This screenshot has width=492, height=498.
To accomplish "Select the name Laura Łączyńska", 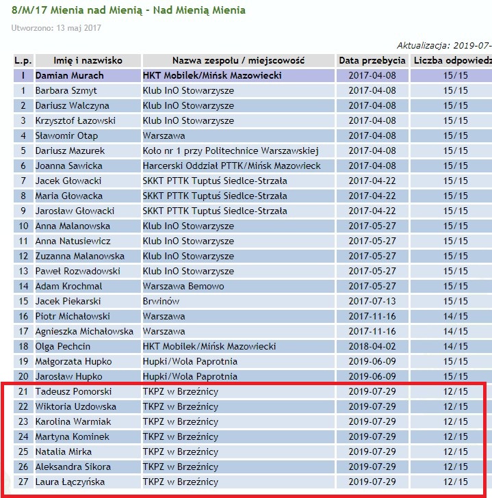I will 70,482.
